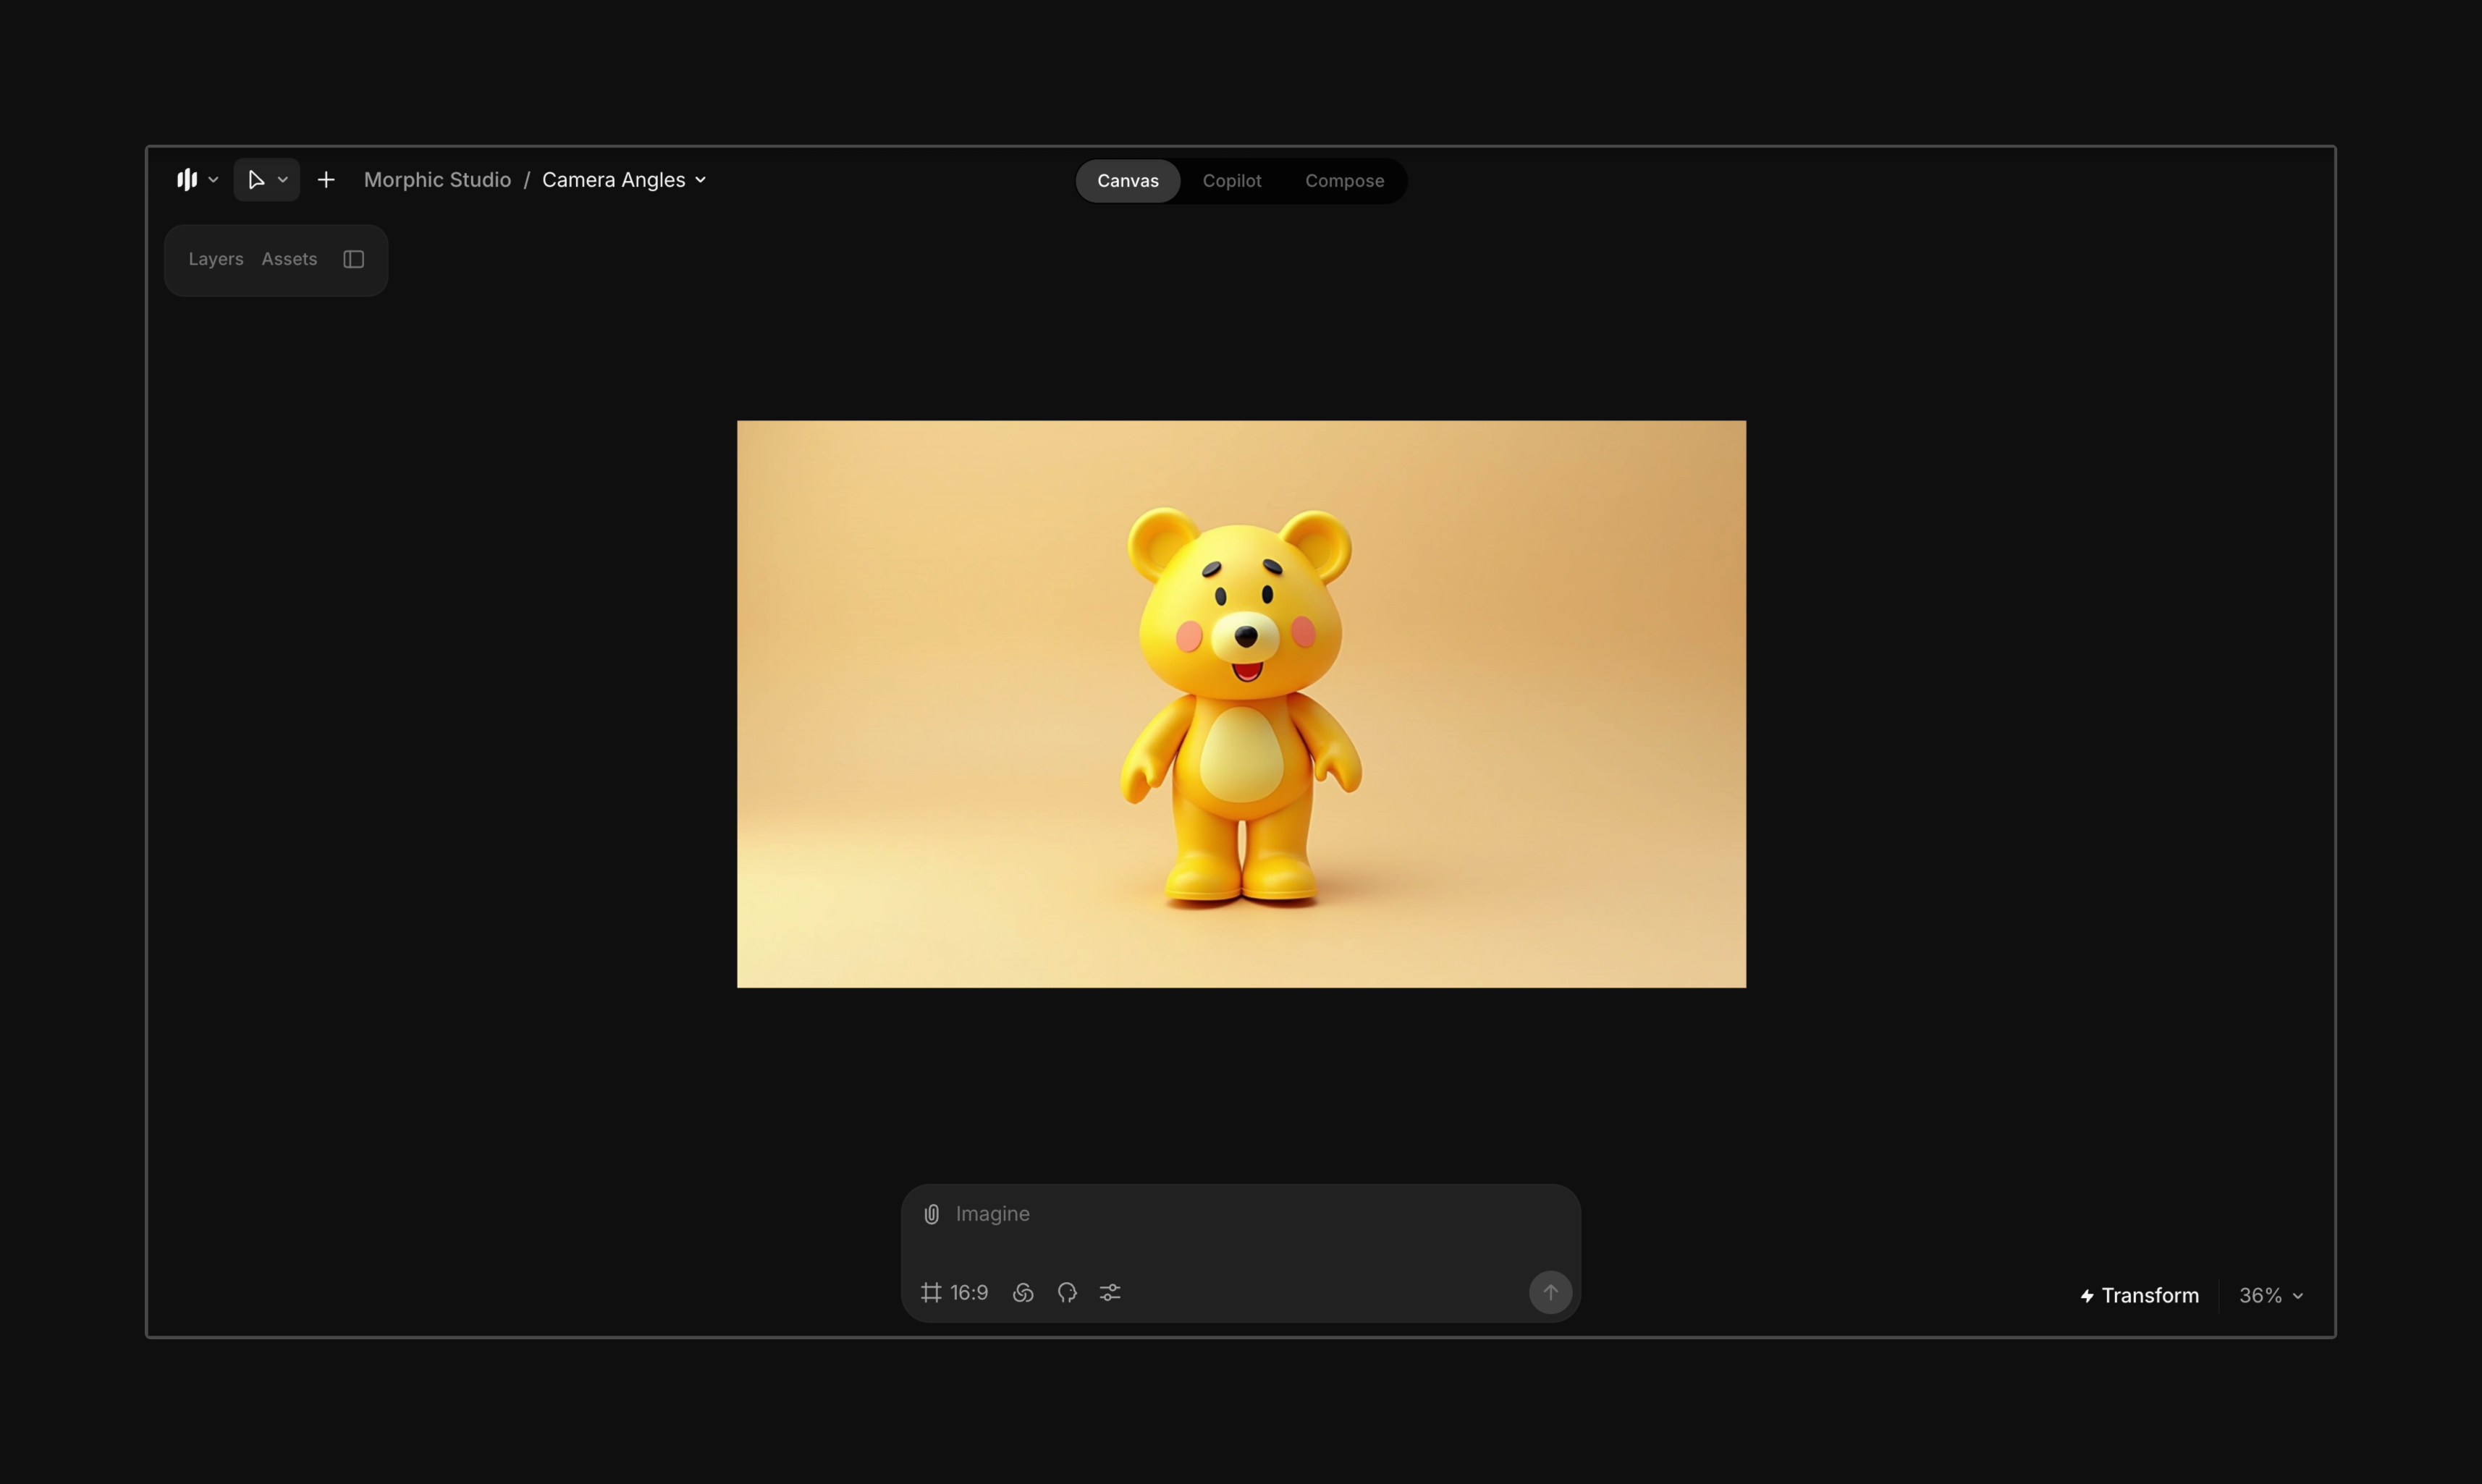The height and width of the screenshot is (1484, 2482).
Task: Open the 36% zoom level dropdown
Action: tap(2271, 1296)
